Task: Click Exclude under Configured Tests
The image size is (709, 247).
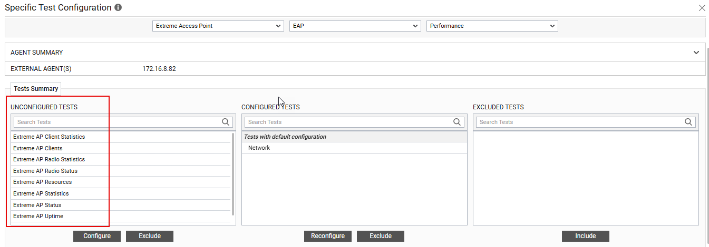Action: coord(381,236)
